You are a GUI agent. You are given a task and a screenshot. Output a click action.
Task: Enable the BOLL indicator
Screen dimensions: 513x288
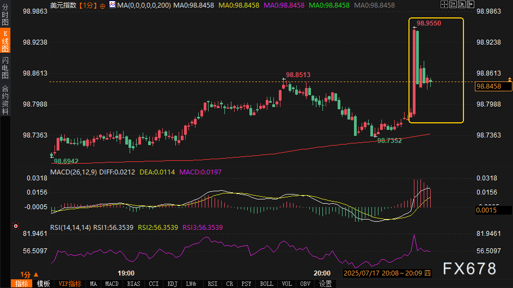266,284
